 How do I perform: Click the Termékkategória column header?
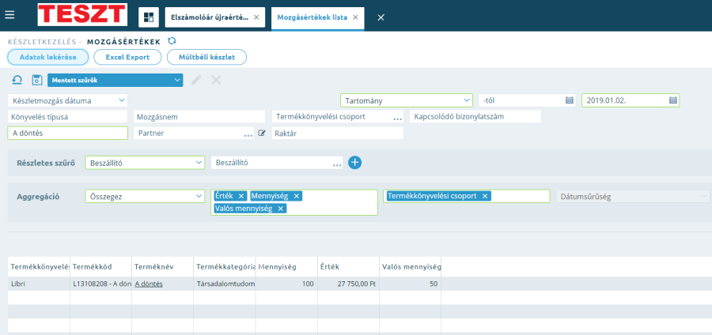coord(225,266)
